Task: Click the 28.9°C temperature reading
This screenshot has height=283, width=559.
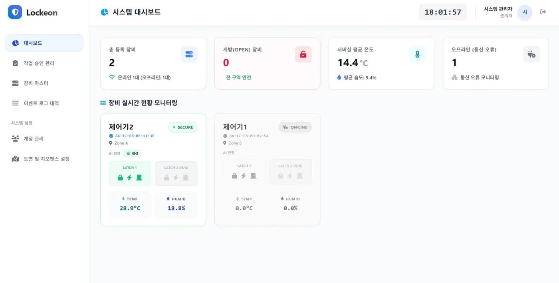Action: click(x=130, y=208)
